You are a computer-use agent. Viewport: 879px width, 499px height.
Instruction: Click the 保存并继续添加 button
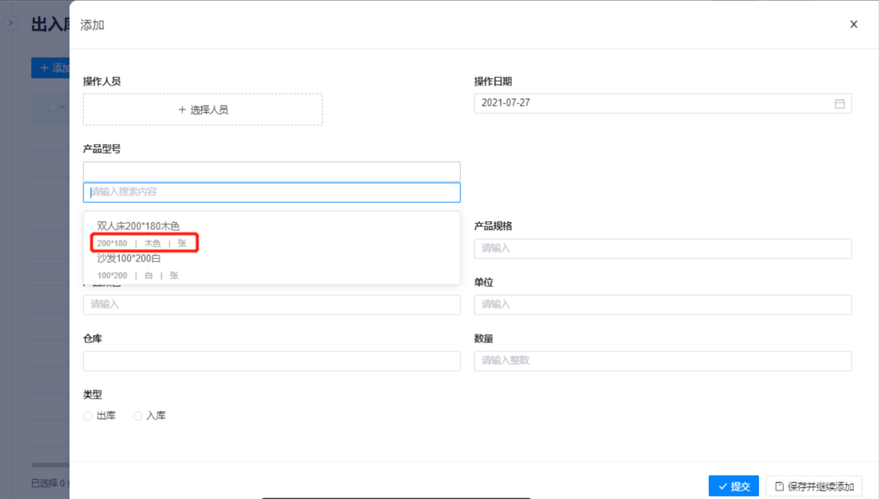814,486
